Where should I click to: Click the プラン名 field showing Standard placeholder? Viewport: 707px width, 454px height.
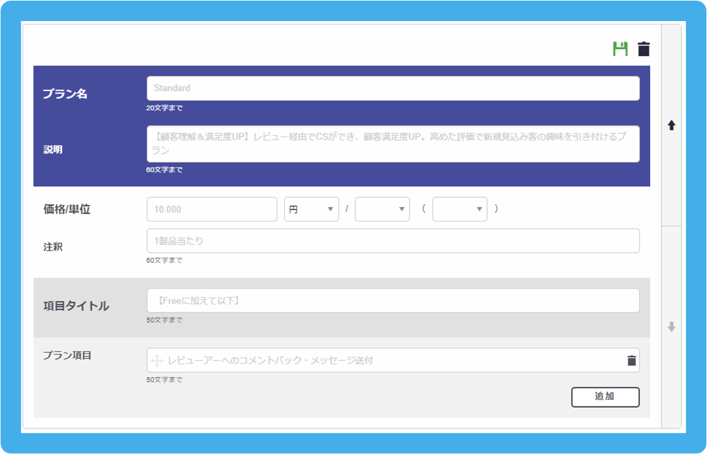[x=392, y=88]
